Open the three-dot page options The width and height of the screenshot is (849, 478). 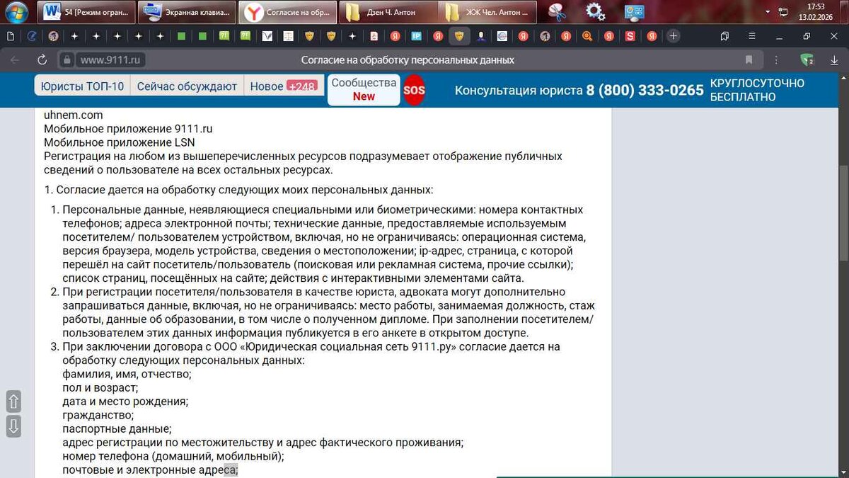pyautogui.click(x=776, y=60)
